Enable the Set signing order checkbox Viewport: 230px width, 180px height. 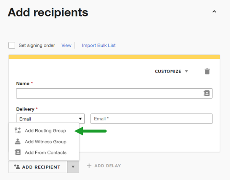pyautogui.click(x=12, y=45)
